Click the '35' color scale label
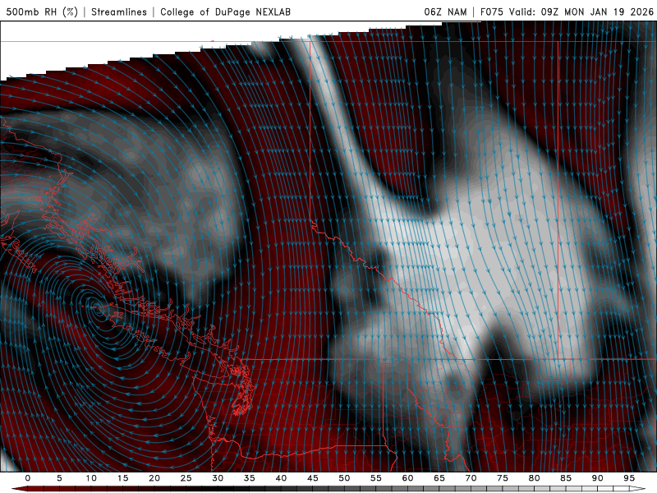Viewport: 657px width, 493px height. coord(250,478)
